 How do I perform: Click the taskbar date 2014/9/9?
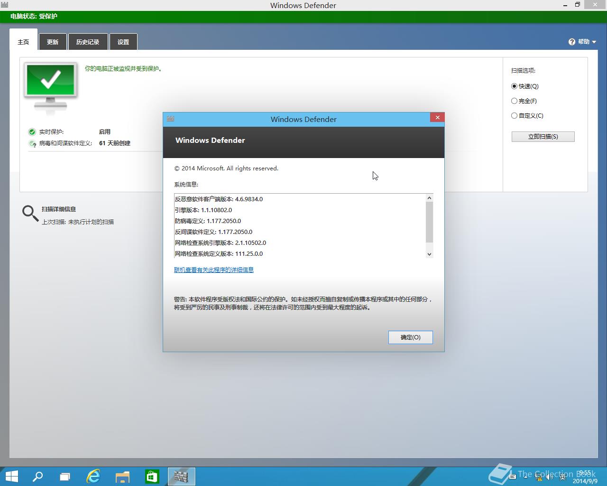(x=585, y=481)
